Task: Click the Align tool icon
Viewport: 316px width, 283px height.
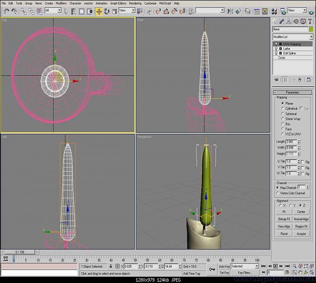Action: pos(238,11)
